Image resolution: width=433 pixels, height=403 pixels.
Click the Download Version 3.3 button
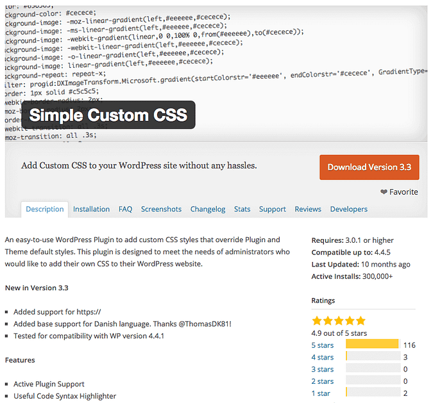pyautogui.click(x=369, y=167)
